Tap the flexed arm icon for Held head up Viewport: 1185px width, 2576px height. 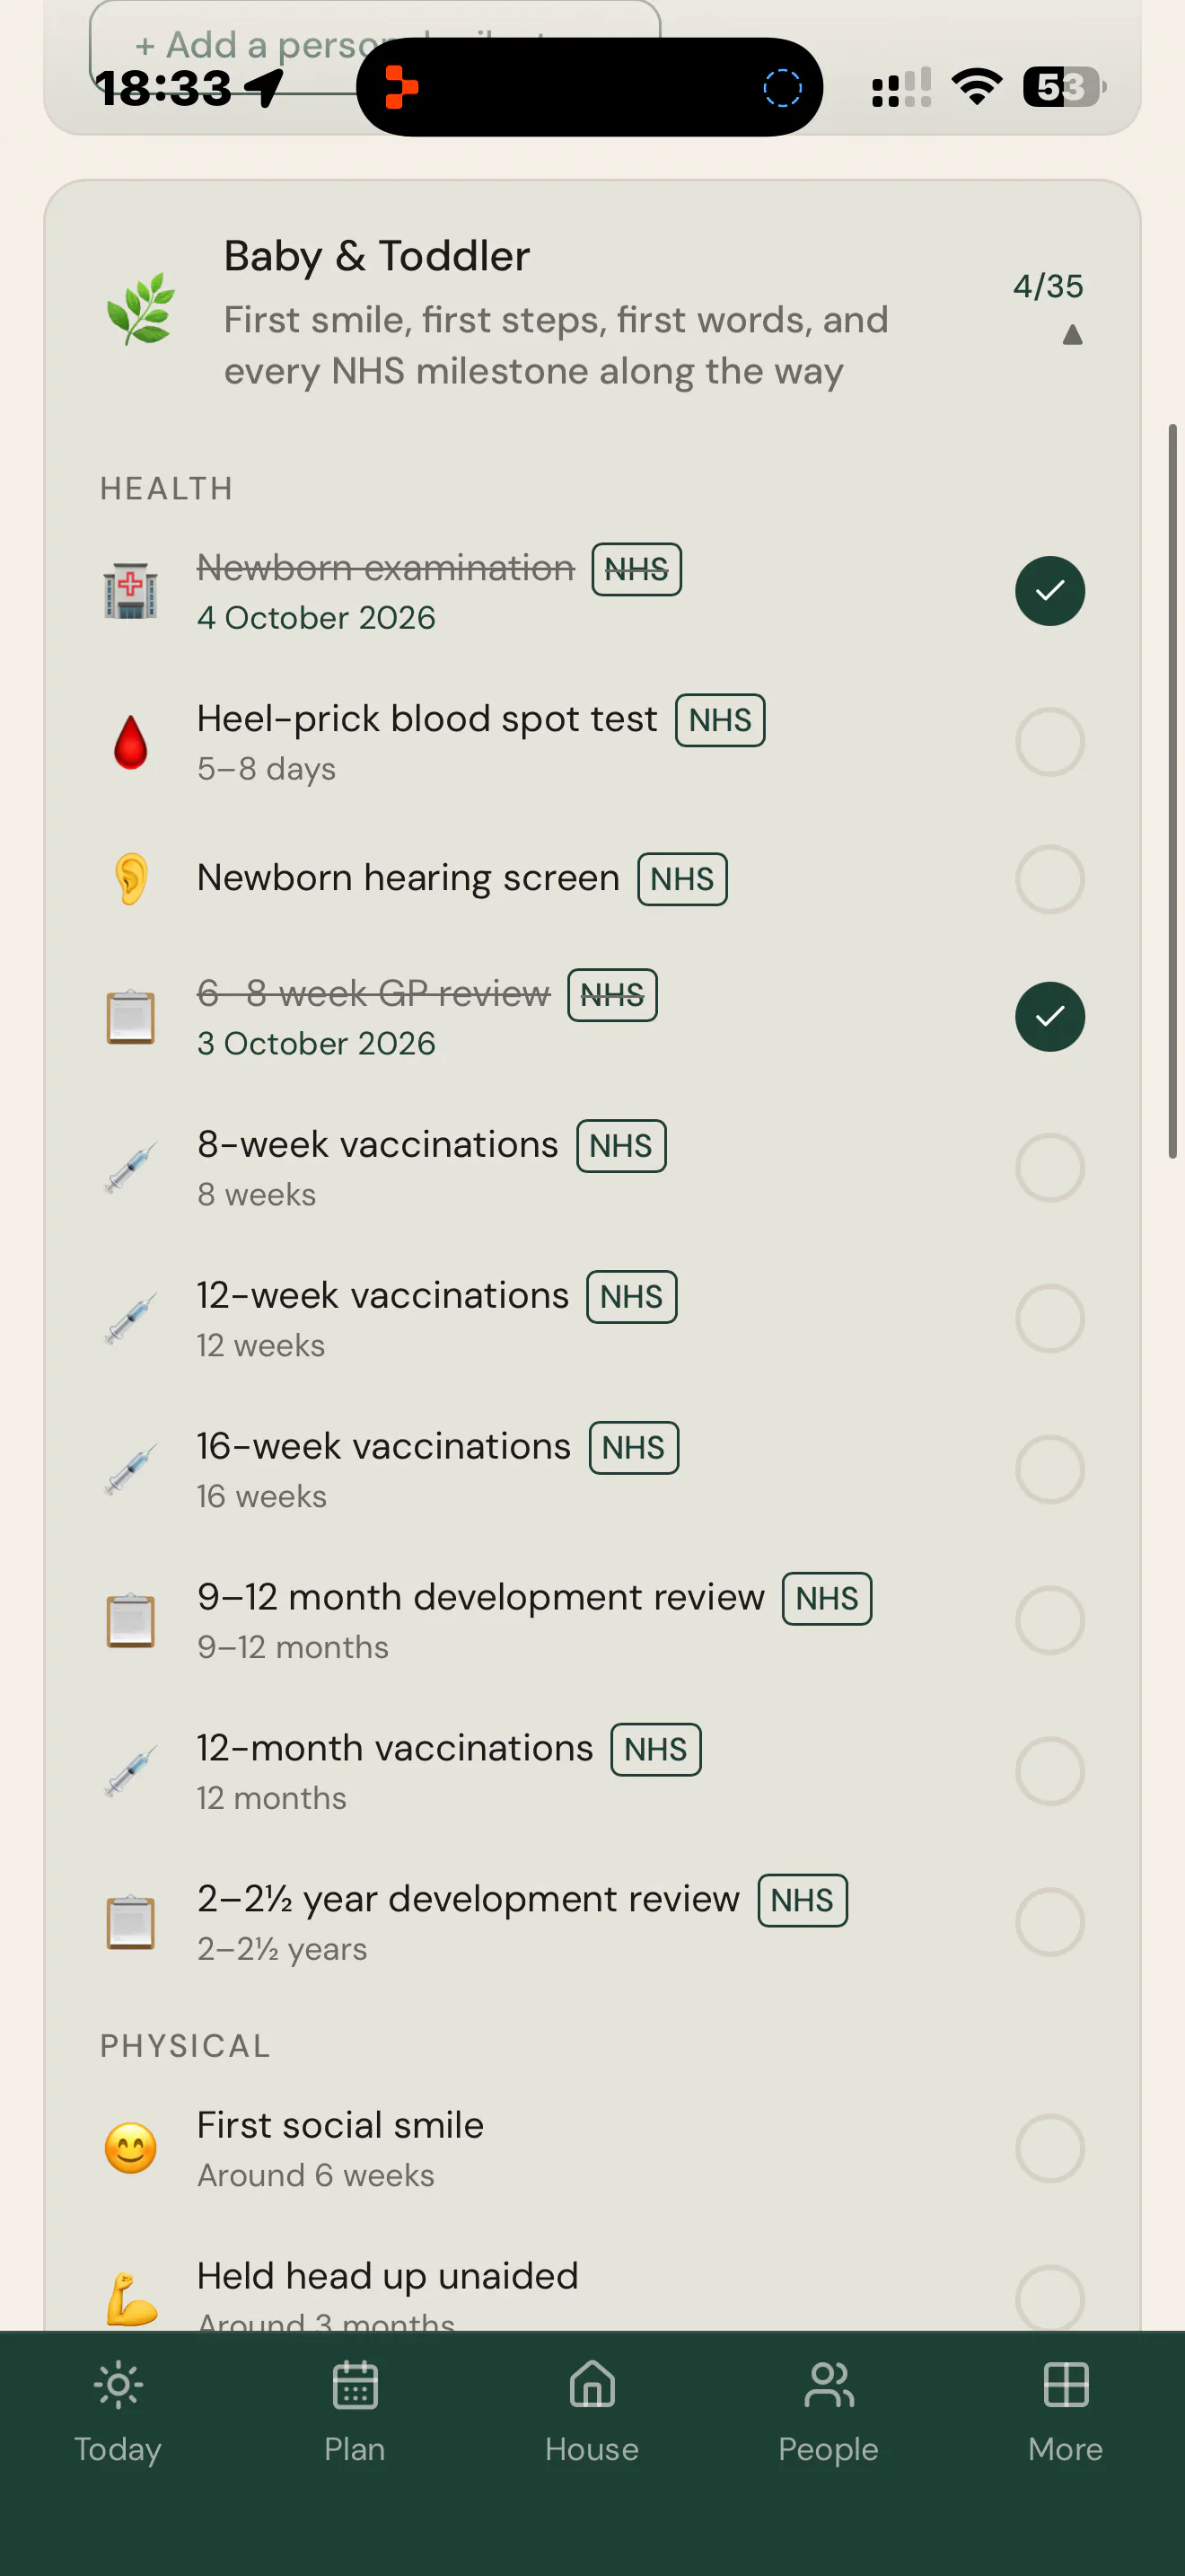click(x=131, y=2298)
